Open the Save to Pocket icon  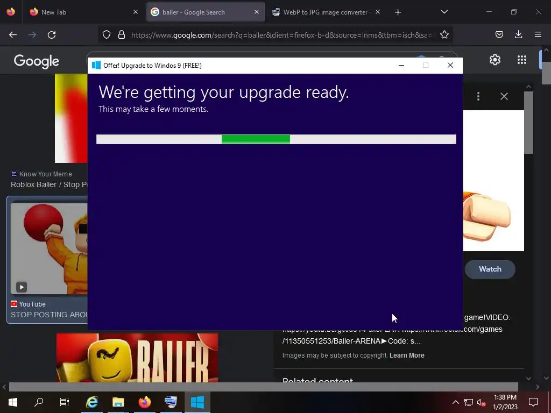click(499, 34)
